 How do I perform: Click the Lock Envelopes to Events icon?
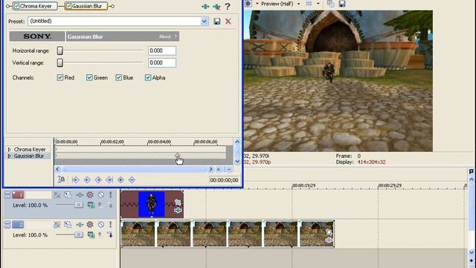pyautogui.click(x=61, y=180)
